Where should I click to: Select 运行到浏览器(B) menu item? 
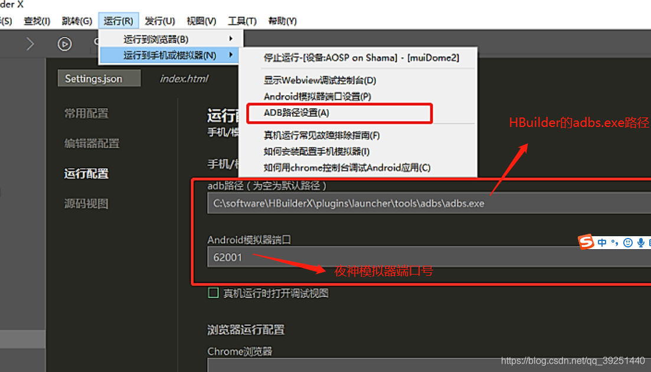(171, 39)
